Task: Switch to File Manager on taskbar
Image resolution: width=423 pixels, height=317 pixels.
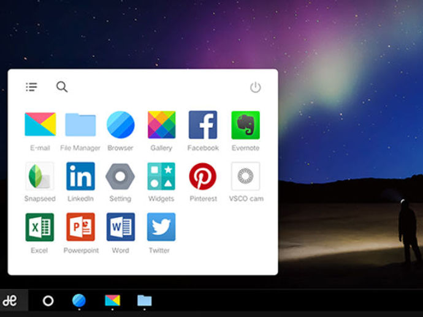Action: (145, 300)
